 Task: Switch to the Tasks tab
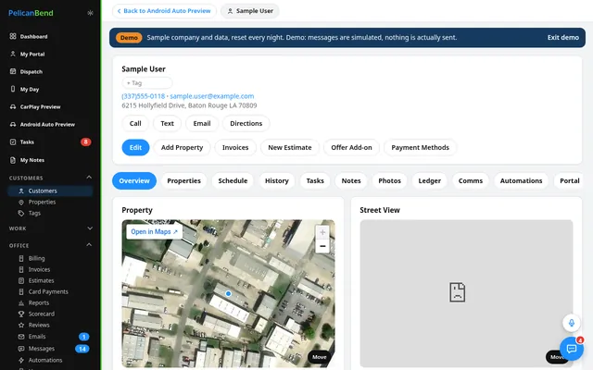315,181
